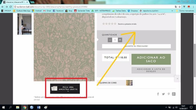Open IEFP - NETEMPREGO bookmark
The image size is (196, 110).
click(x=101, y=11)
